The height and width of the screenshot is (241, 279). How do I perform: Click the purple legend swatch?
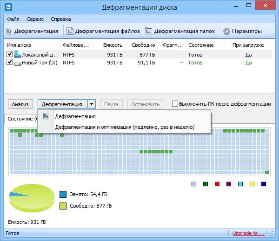229,184
